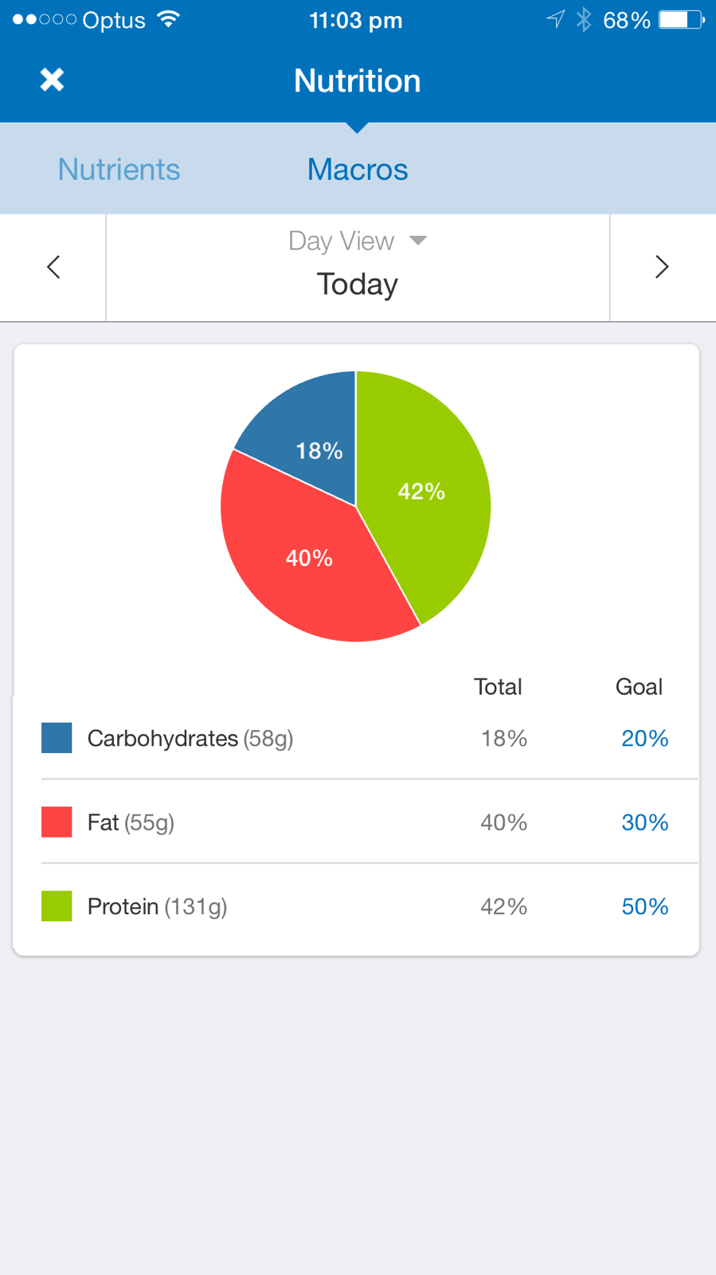Tap the 40% fat pie slice
Viewport: 716px width, 1275px height.
click(309, 558)
